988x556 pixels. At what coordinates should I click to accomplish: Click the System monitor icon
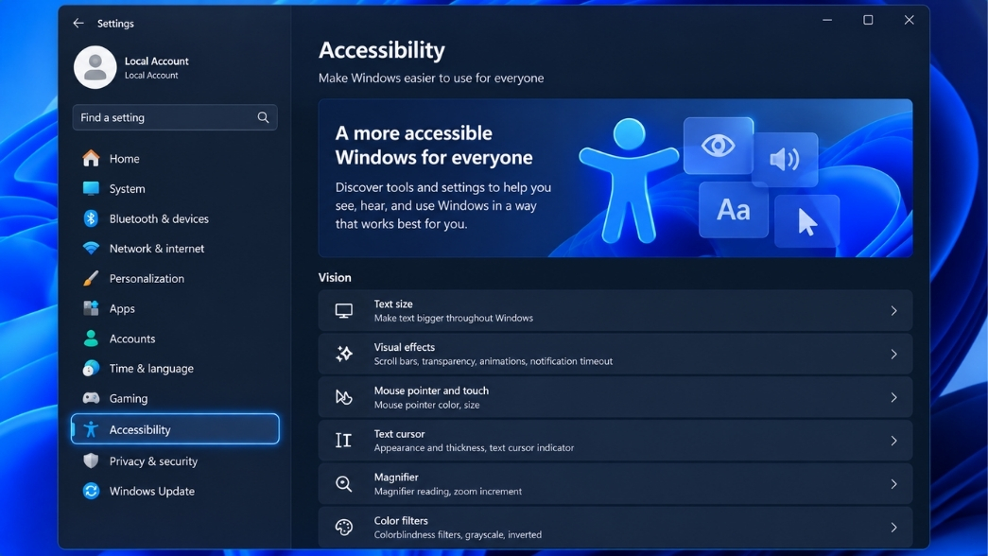click(x=91, y=188)
